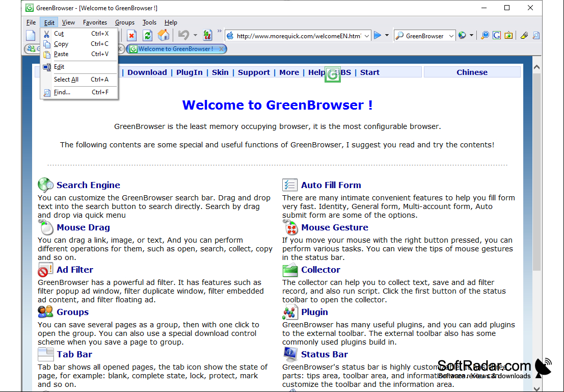Open the View menu
Image resolution: width=564 pixels, height=392 pixels.
click(68, 22)
